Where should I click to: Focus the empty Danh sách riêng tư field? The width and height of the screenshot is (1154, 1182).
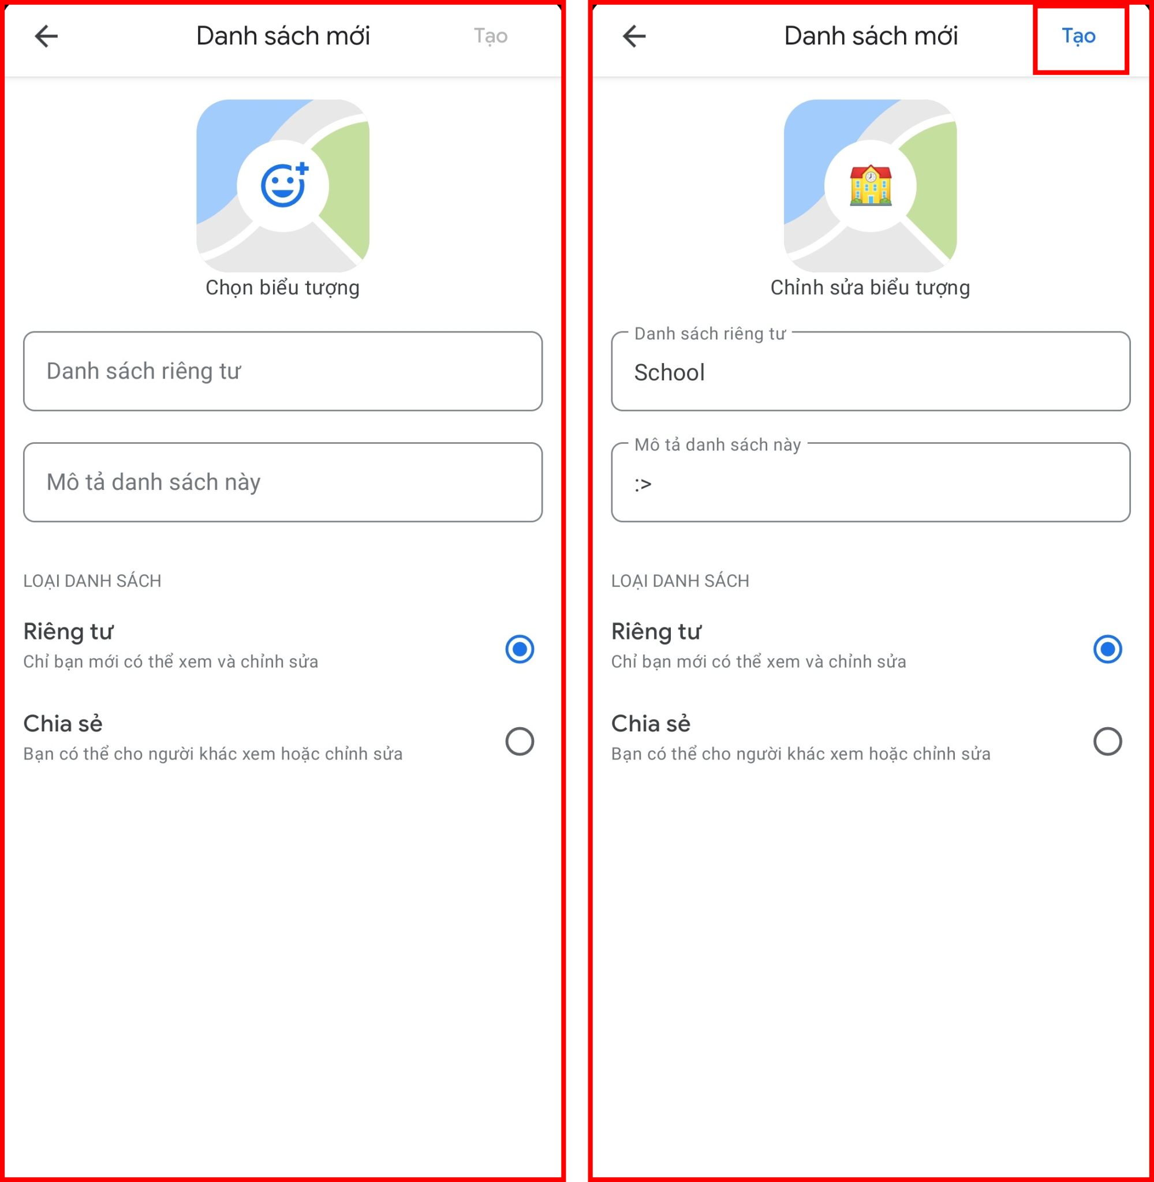[283, 371]
